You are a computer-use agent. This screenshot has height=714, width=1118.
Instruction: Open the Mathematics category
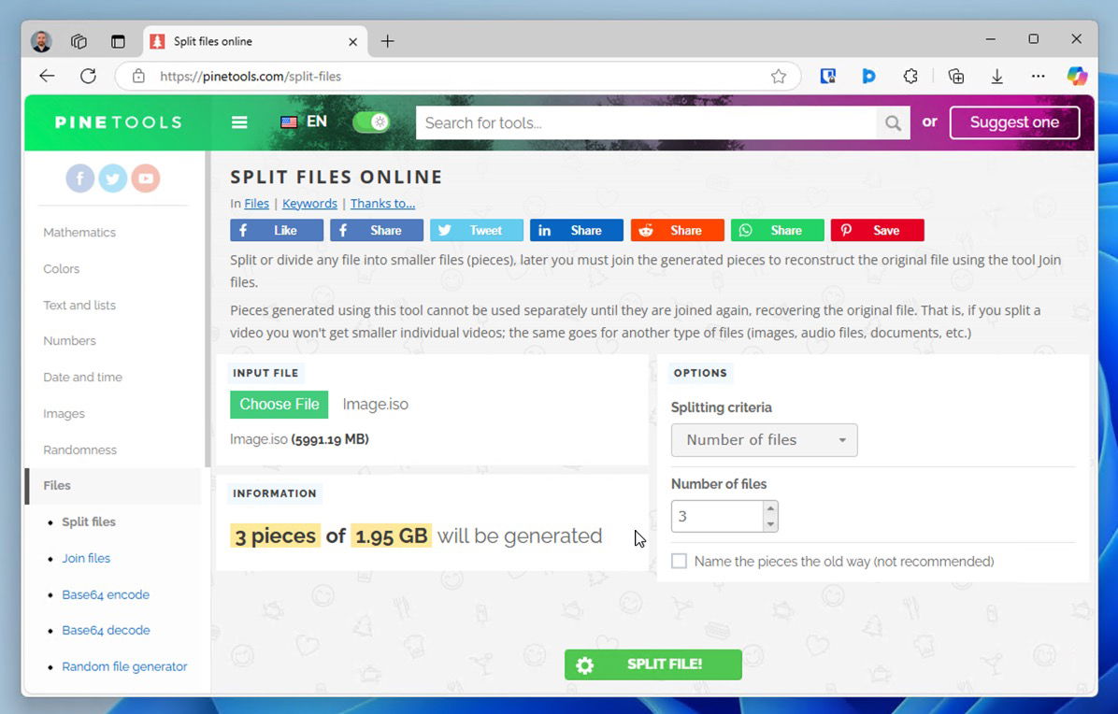pos(79,232)
